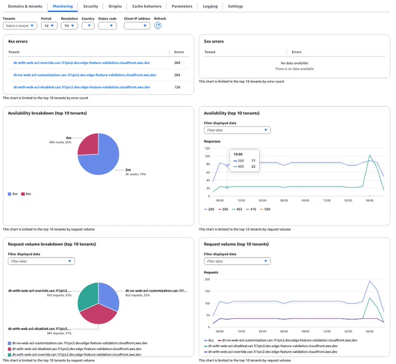Open dt-with-web-acl-disabled tenant link in 4xx errors

(x=82, y=87)
